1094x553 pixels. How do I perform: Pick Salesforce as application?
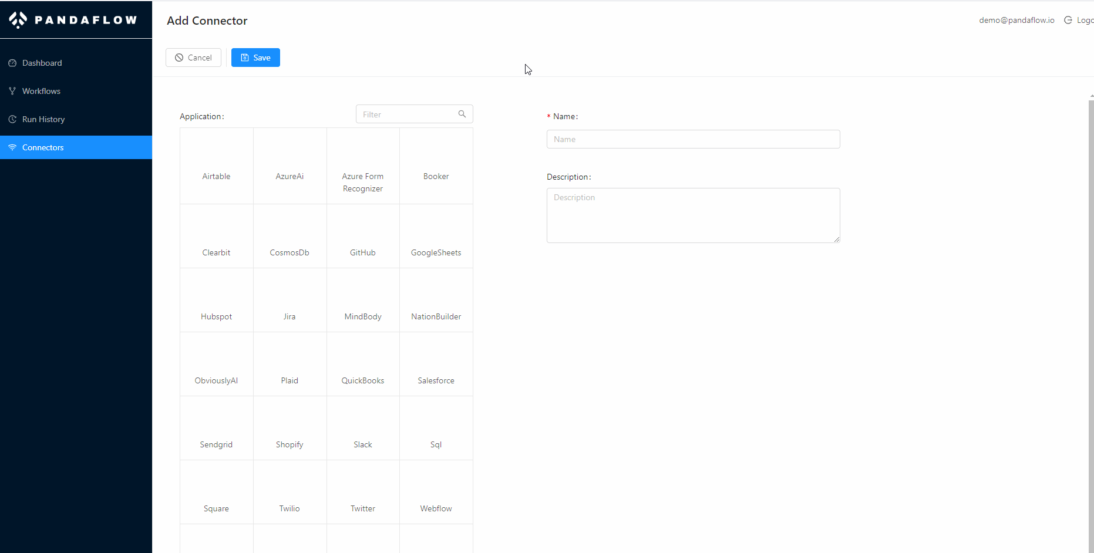tap(436, 364)
